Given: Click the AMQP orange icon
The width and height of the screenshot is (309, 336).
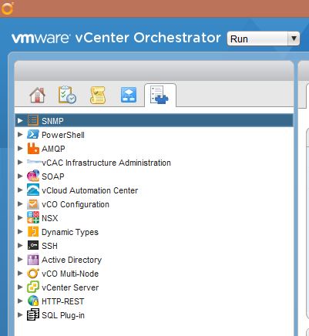Looking at the screenshot, I should (x=33, y=149).
